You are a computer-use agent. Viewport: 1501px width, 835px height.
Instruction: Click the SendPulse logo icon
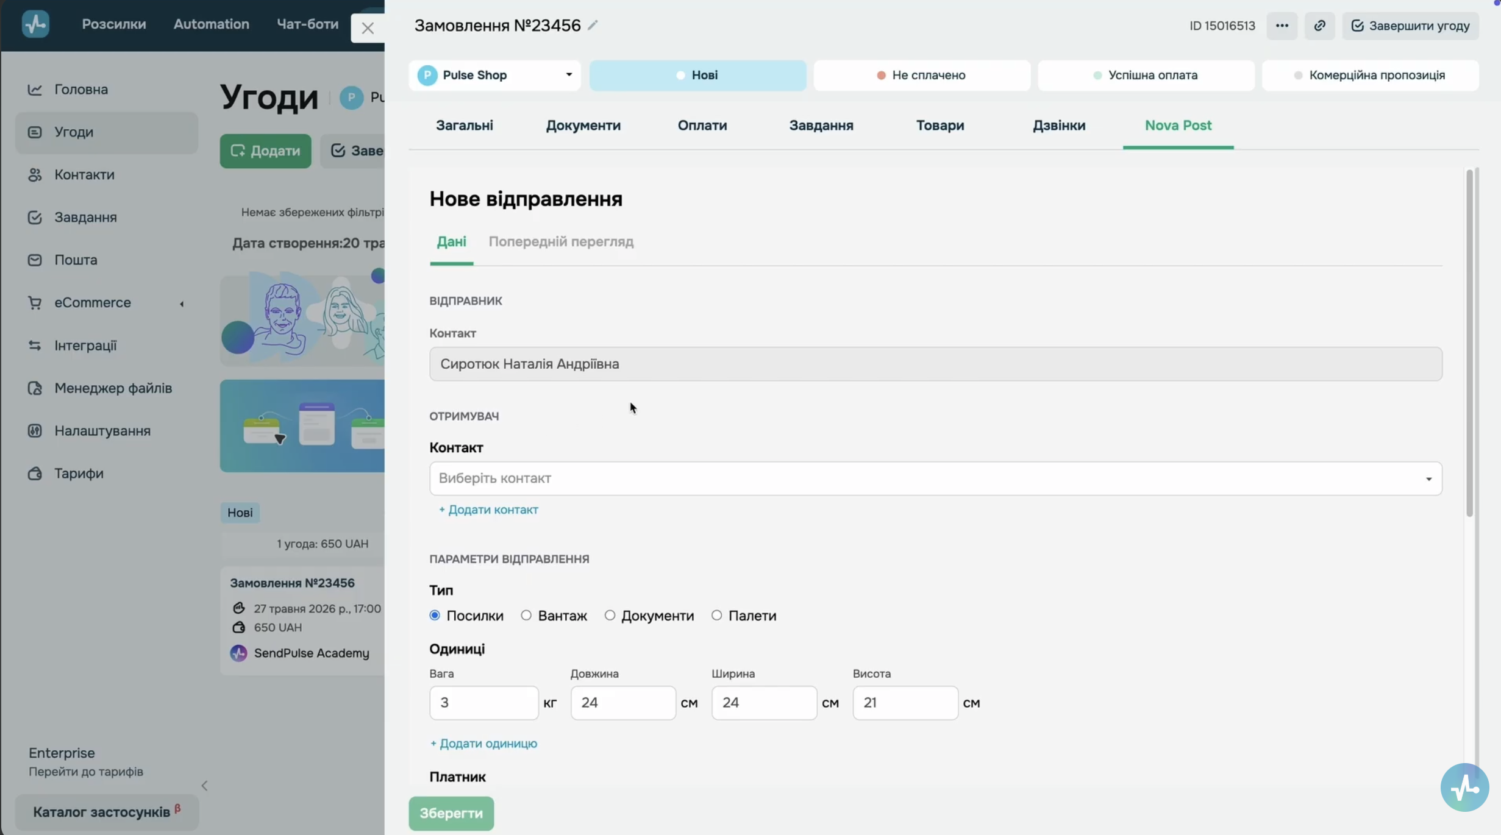(x=35, y=24)
